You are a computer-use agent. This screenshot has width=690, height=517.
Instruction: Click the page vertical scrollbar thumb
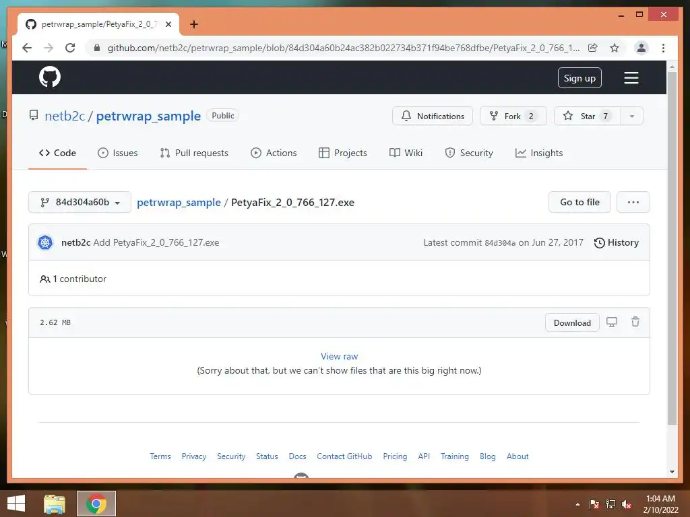(672, 248)
